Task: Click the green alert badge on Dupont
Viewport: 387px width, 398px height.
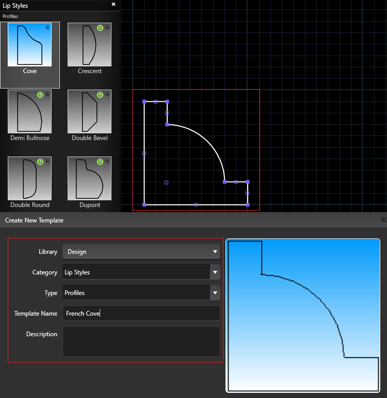Action: [100, 162]
